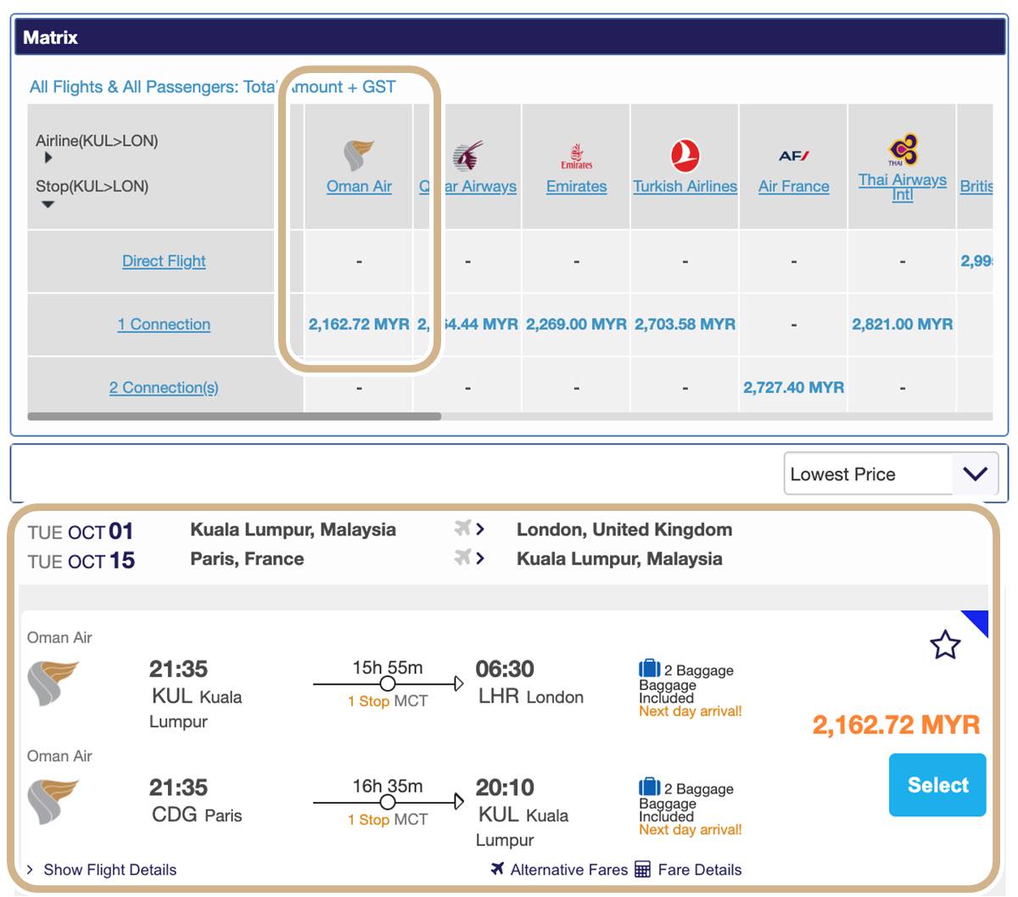Click plane icon on Paris to Kuala Lumpur route

coord(462,558)
